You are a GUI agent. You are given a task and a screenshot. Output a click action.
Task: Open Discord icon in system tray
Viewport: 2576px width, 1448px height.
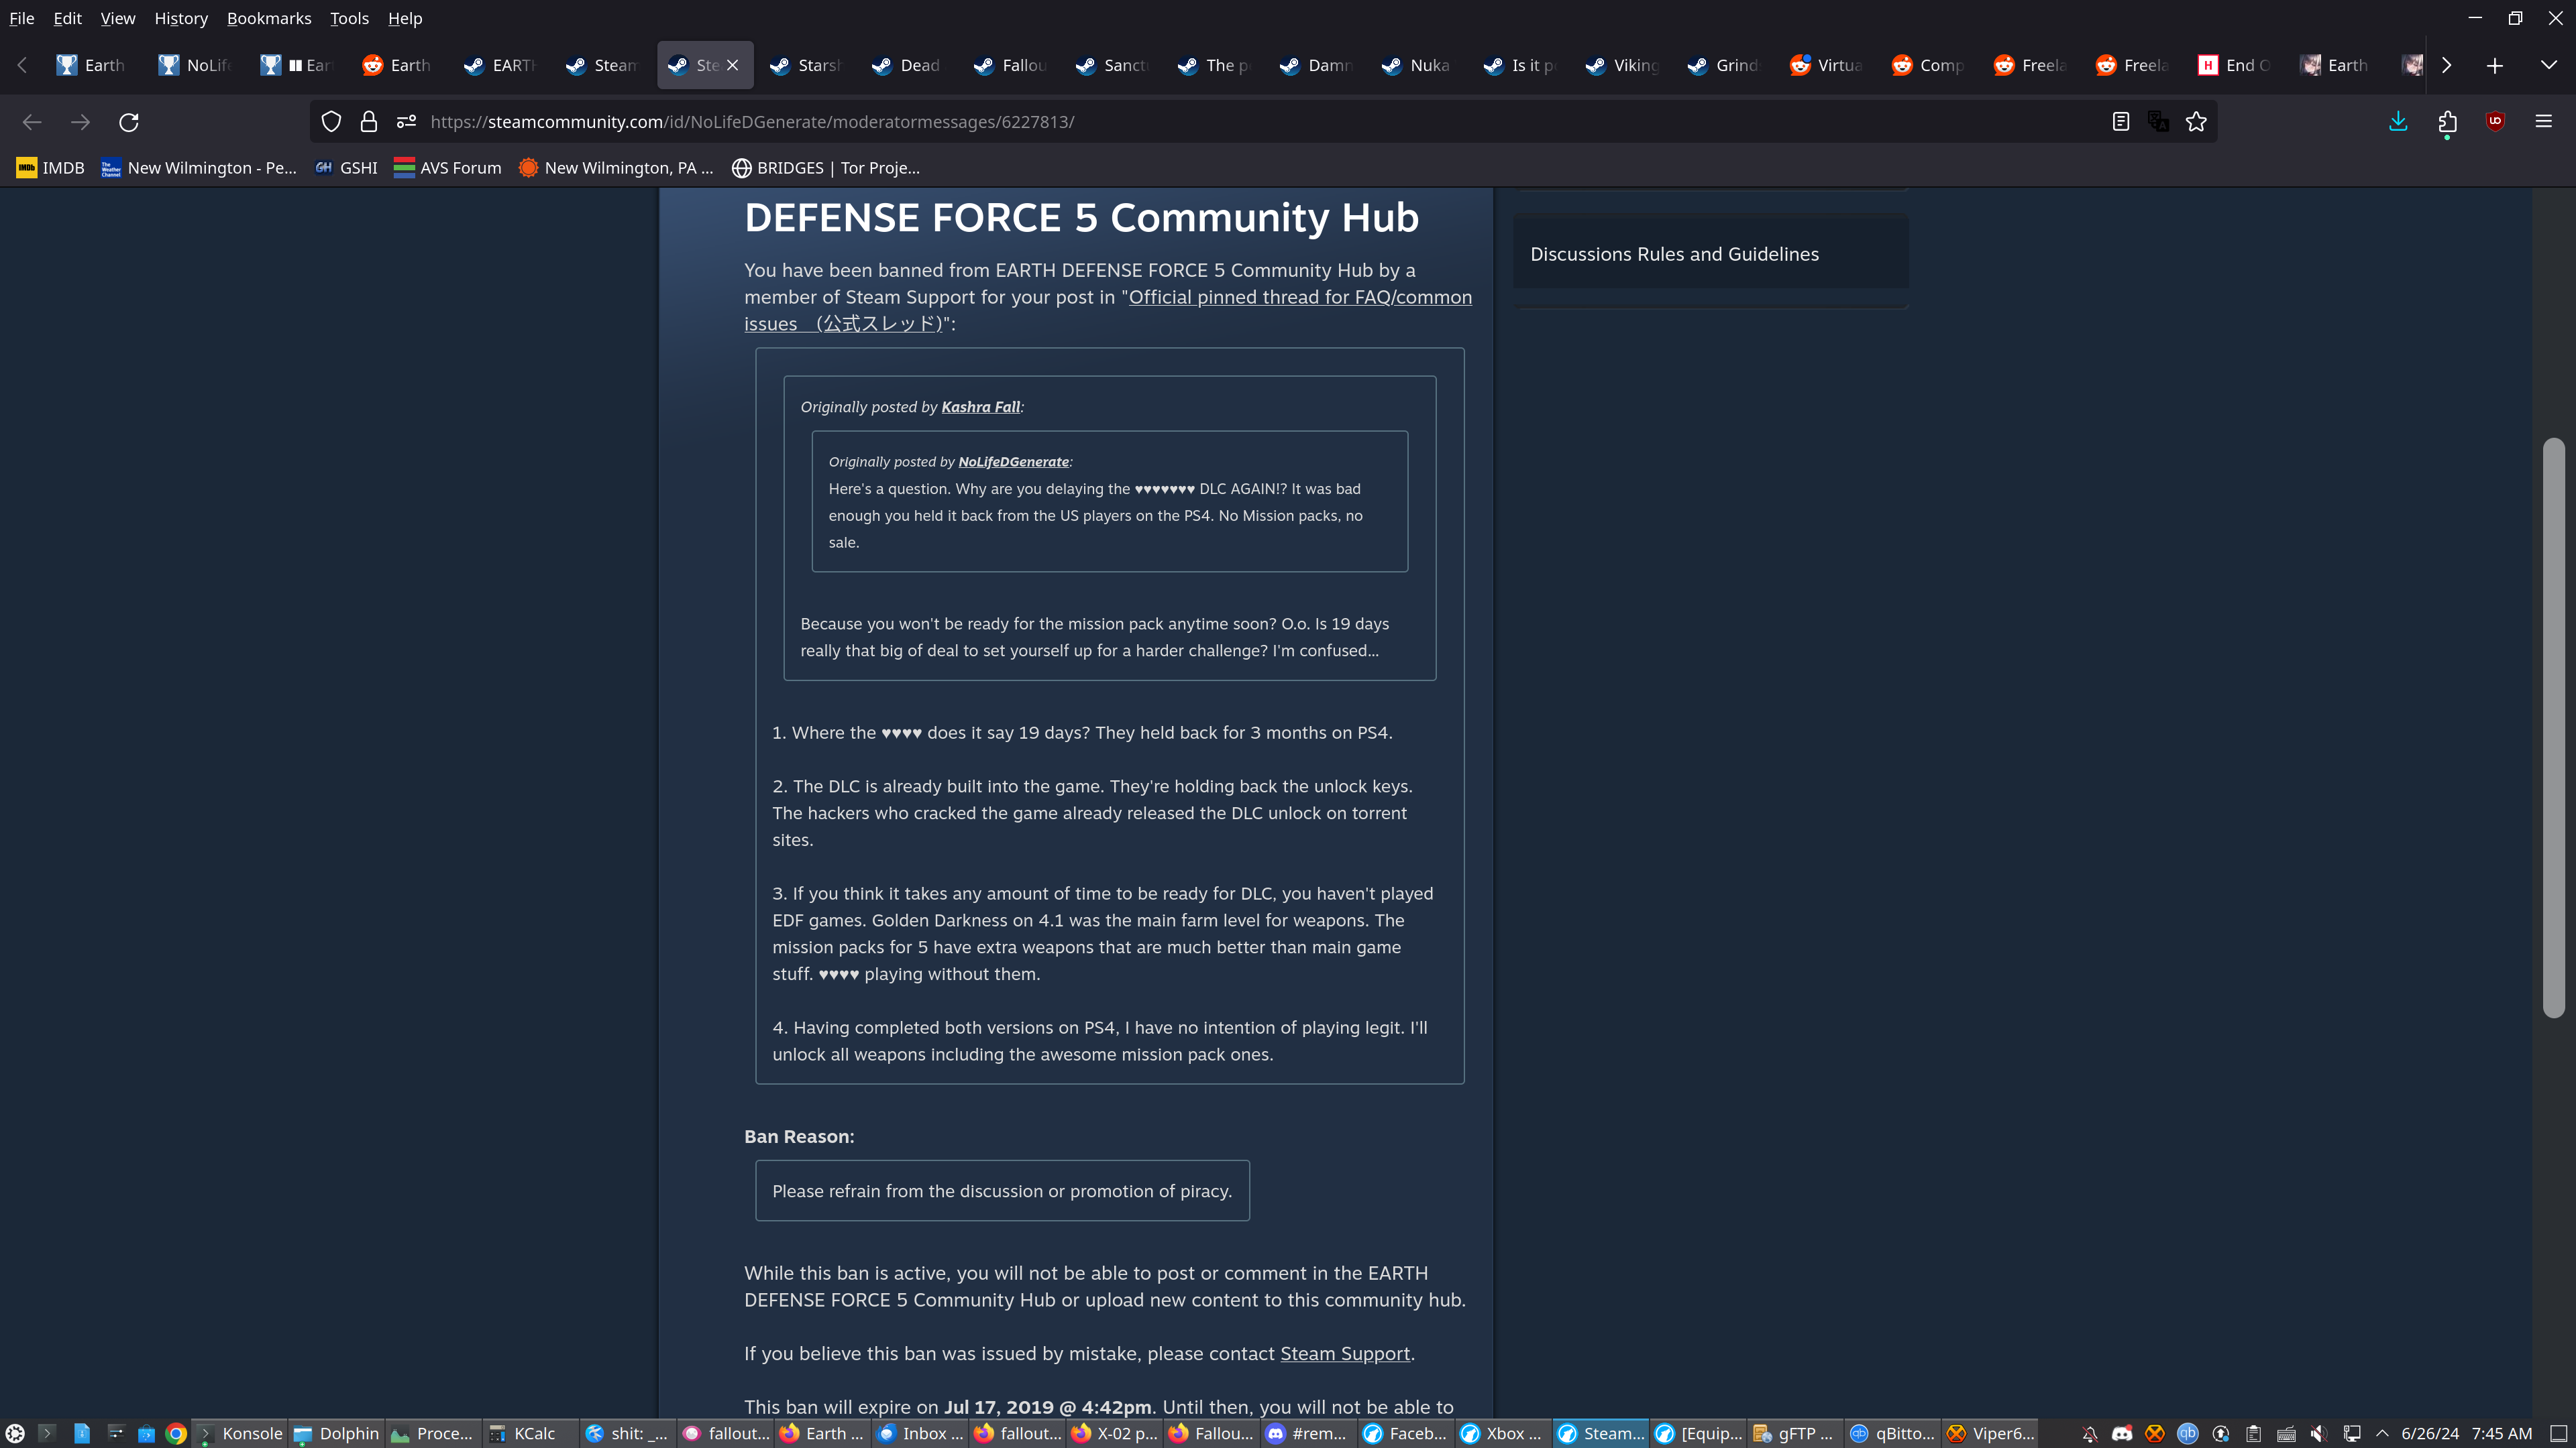[x=2122, y=1433]
